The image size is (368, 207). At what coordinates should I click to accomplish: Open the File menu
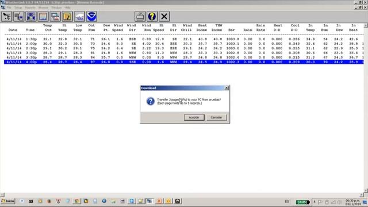pos(9,7)
